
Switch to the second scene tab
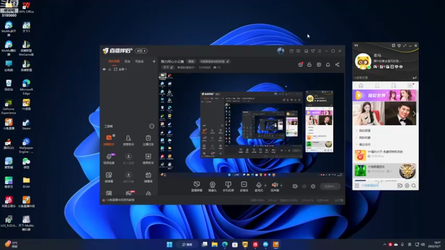127,61
